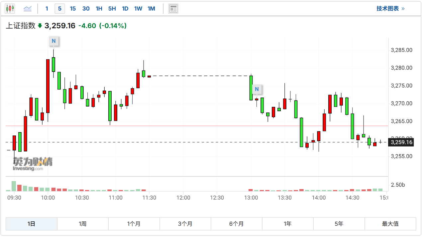This screenshot has width=422, height=237.
Task: Click the green down arrow beside index price
Action: [x=40, y=26]
